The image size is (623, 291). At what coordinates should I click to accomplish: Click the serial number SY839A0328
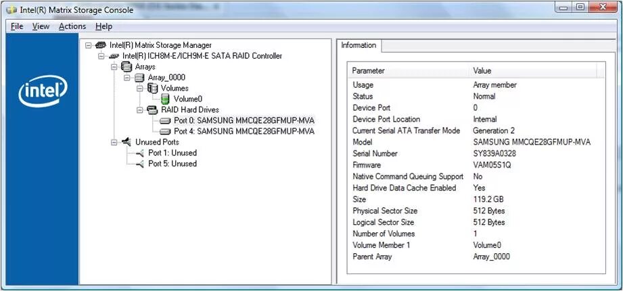[x=494, y=153]
